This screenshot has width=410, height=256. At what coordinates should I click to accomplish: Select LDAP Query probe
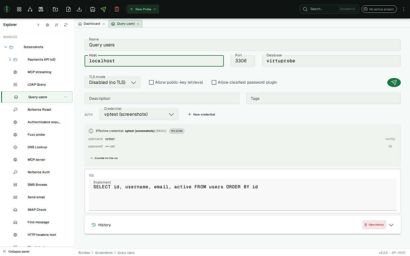37,84
